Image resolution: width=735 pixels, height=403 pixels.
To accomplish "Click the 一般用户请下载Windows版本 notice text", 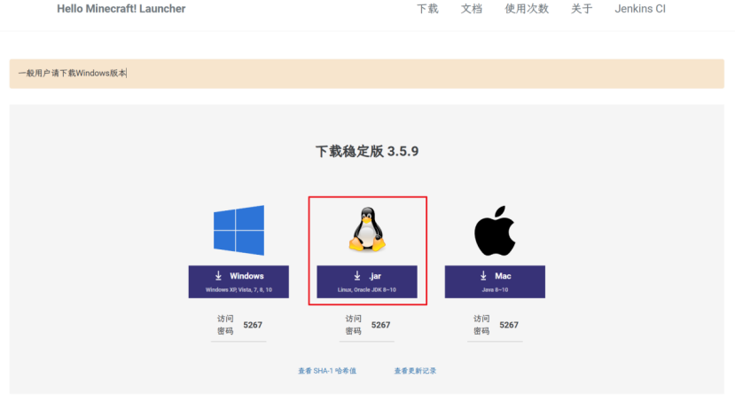I will pos(72,73).
